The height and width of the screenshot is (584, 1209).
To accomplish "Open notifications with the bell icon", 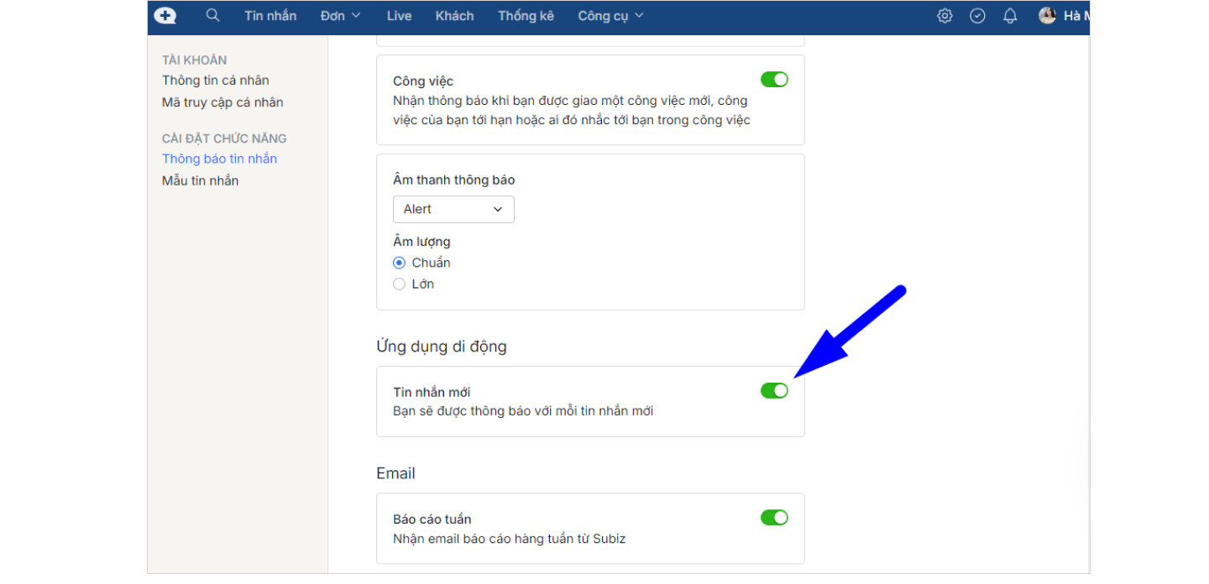I will 1010,16.
